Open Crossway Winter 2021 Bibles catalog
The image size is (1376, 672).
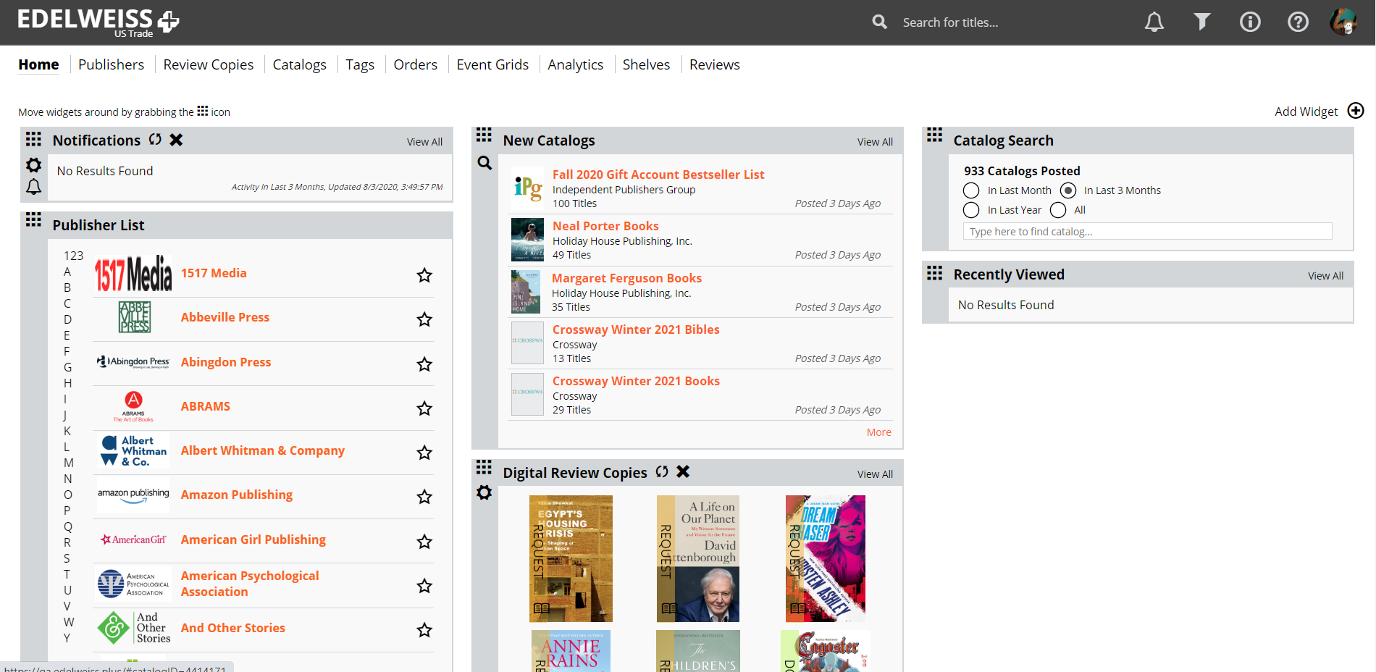click(636, 329)
